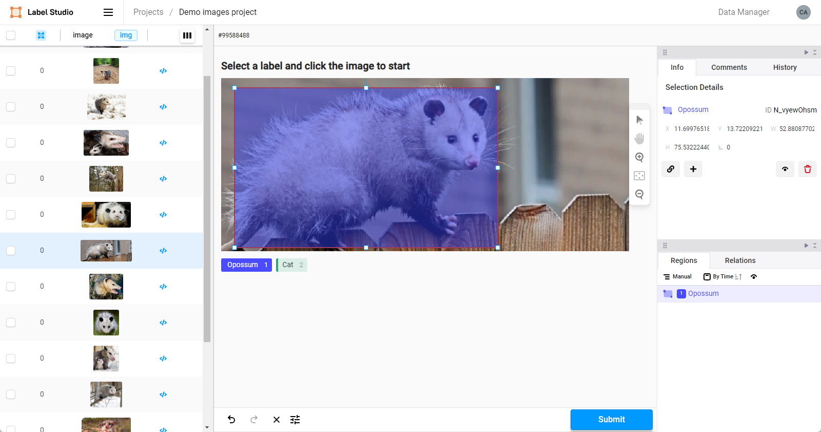Screen dimensions: 821x432
Task: Zoom out of the image
Action: (639, 194)
